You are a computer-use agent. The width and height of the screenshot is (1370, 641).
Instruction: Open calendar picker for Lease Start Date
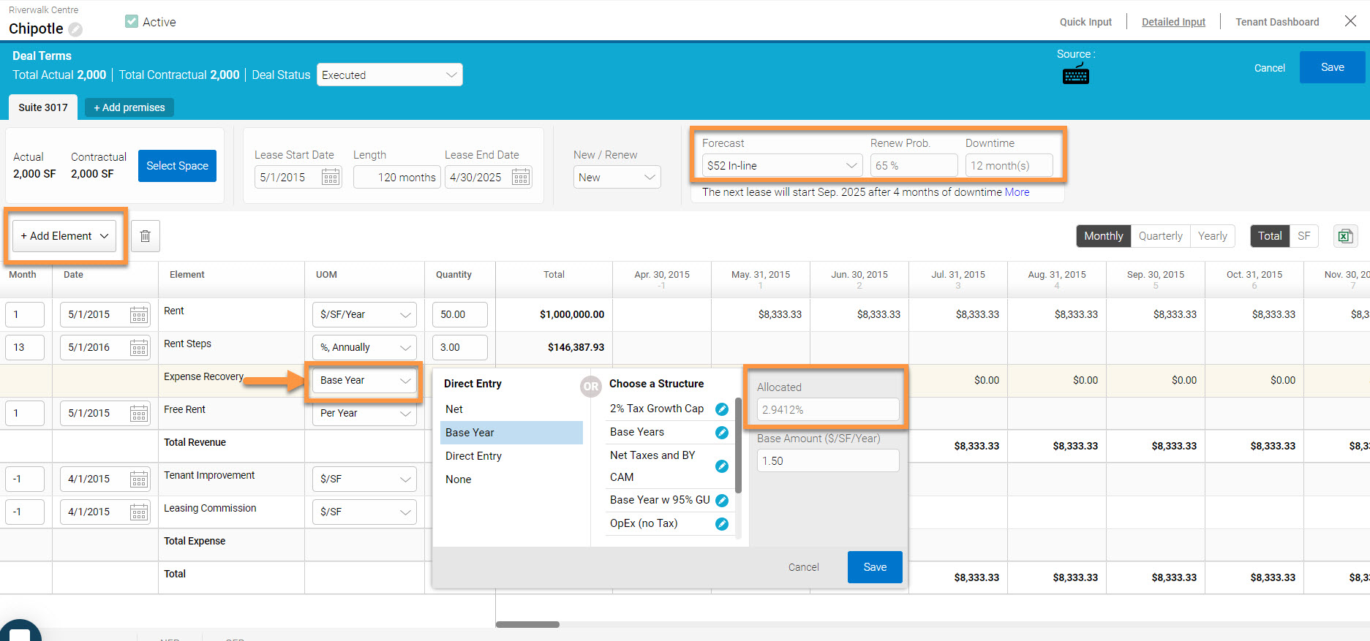click(x=331, y=177)
